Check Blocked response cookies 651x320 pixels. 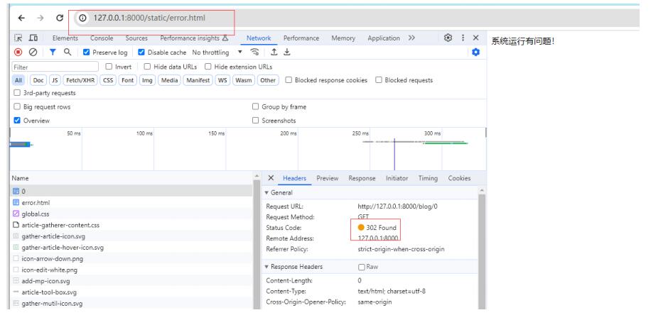[x=289, y=80]
